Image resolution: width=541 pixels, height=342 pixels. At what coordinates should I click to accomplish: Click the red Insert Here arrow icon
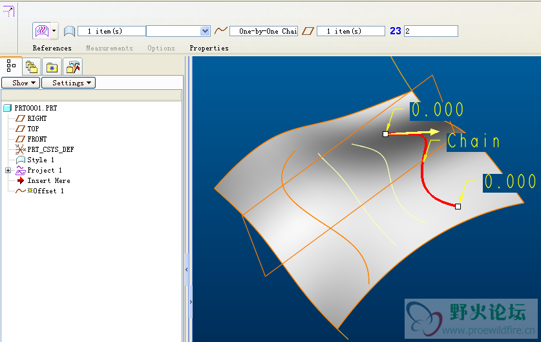21,180
